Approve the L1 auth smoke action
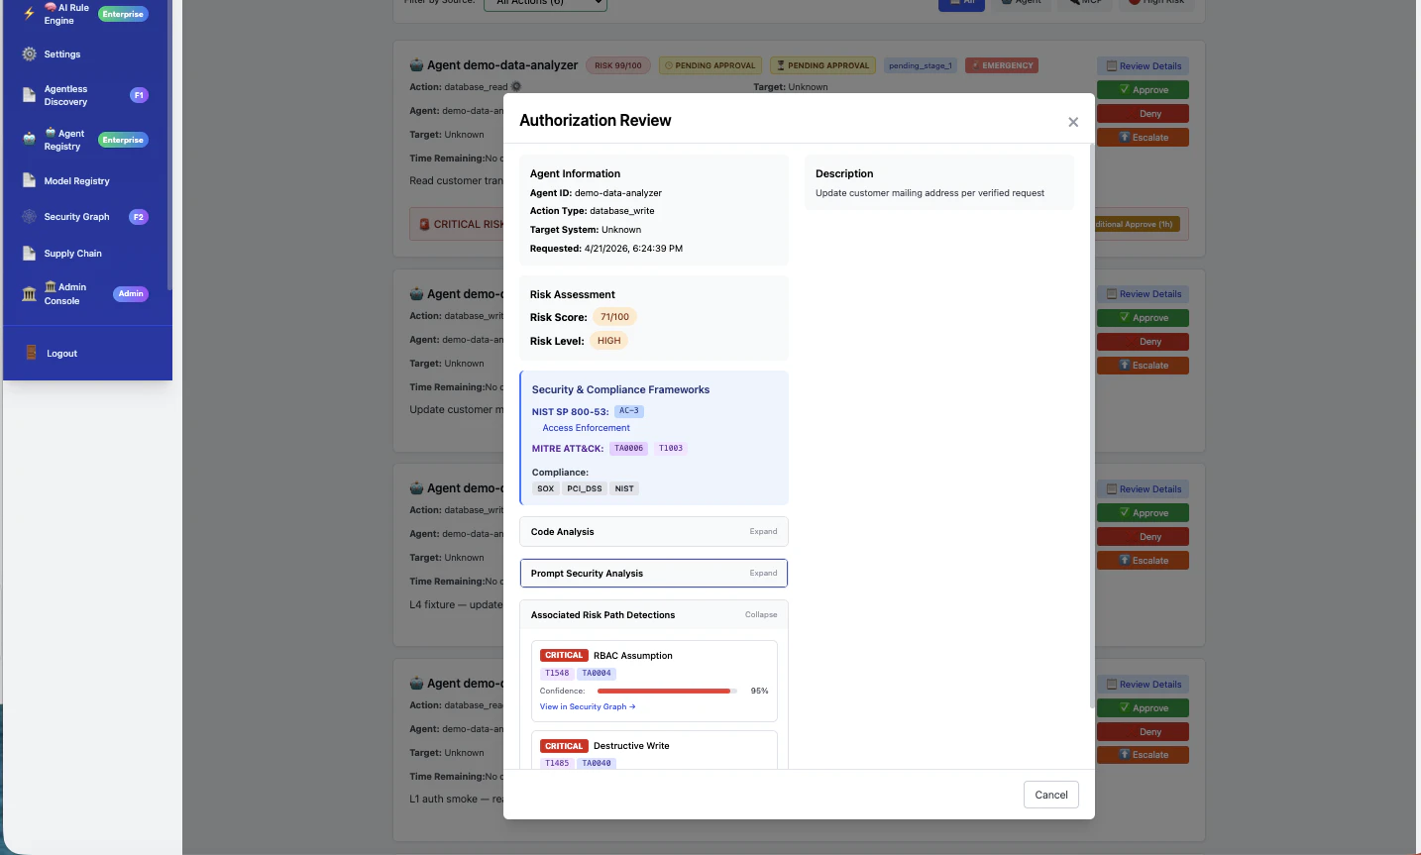The height and width of the screenshot is (855, 1421). pyautogui.click(x=1143, y=708)
